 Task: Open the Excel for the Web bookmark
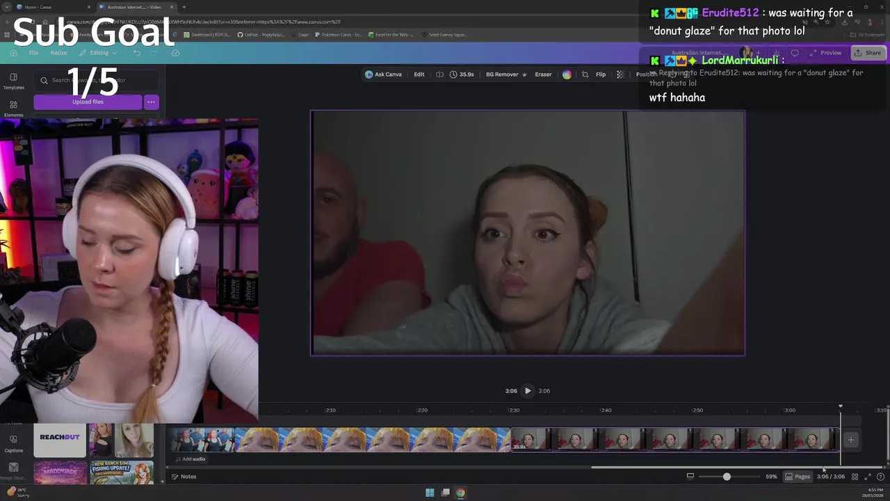pyautogui.click(x=391, y=35)
